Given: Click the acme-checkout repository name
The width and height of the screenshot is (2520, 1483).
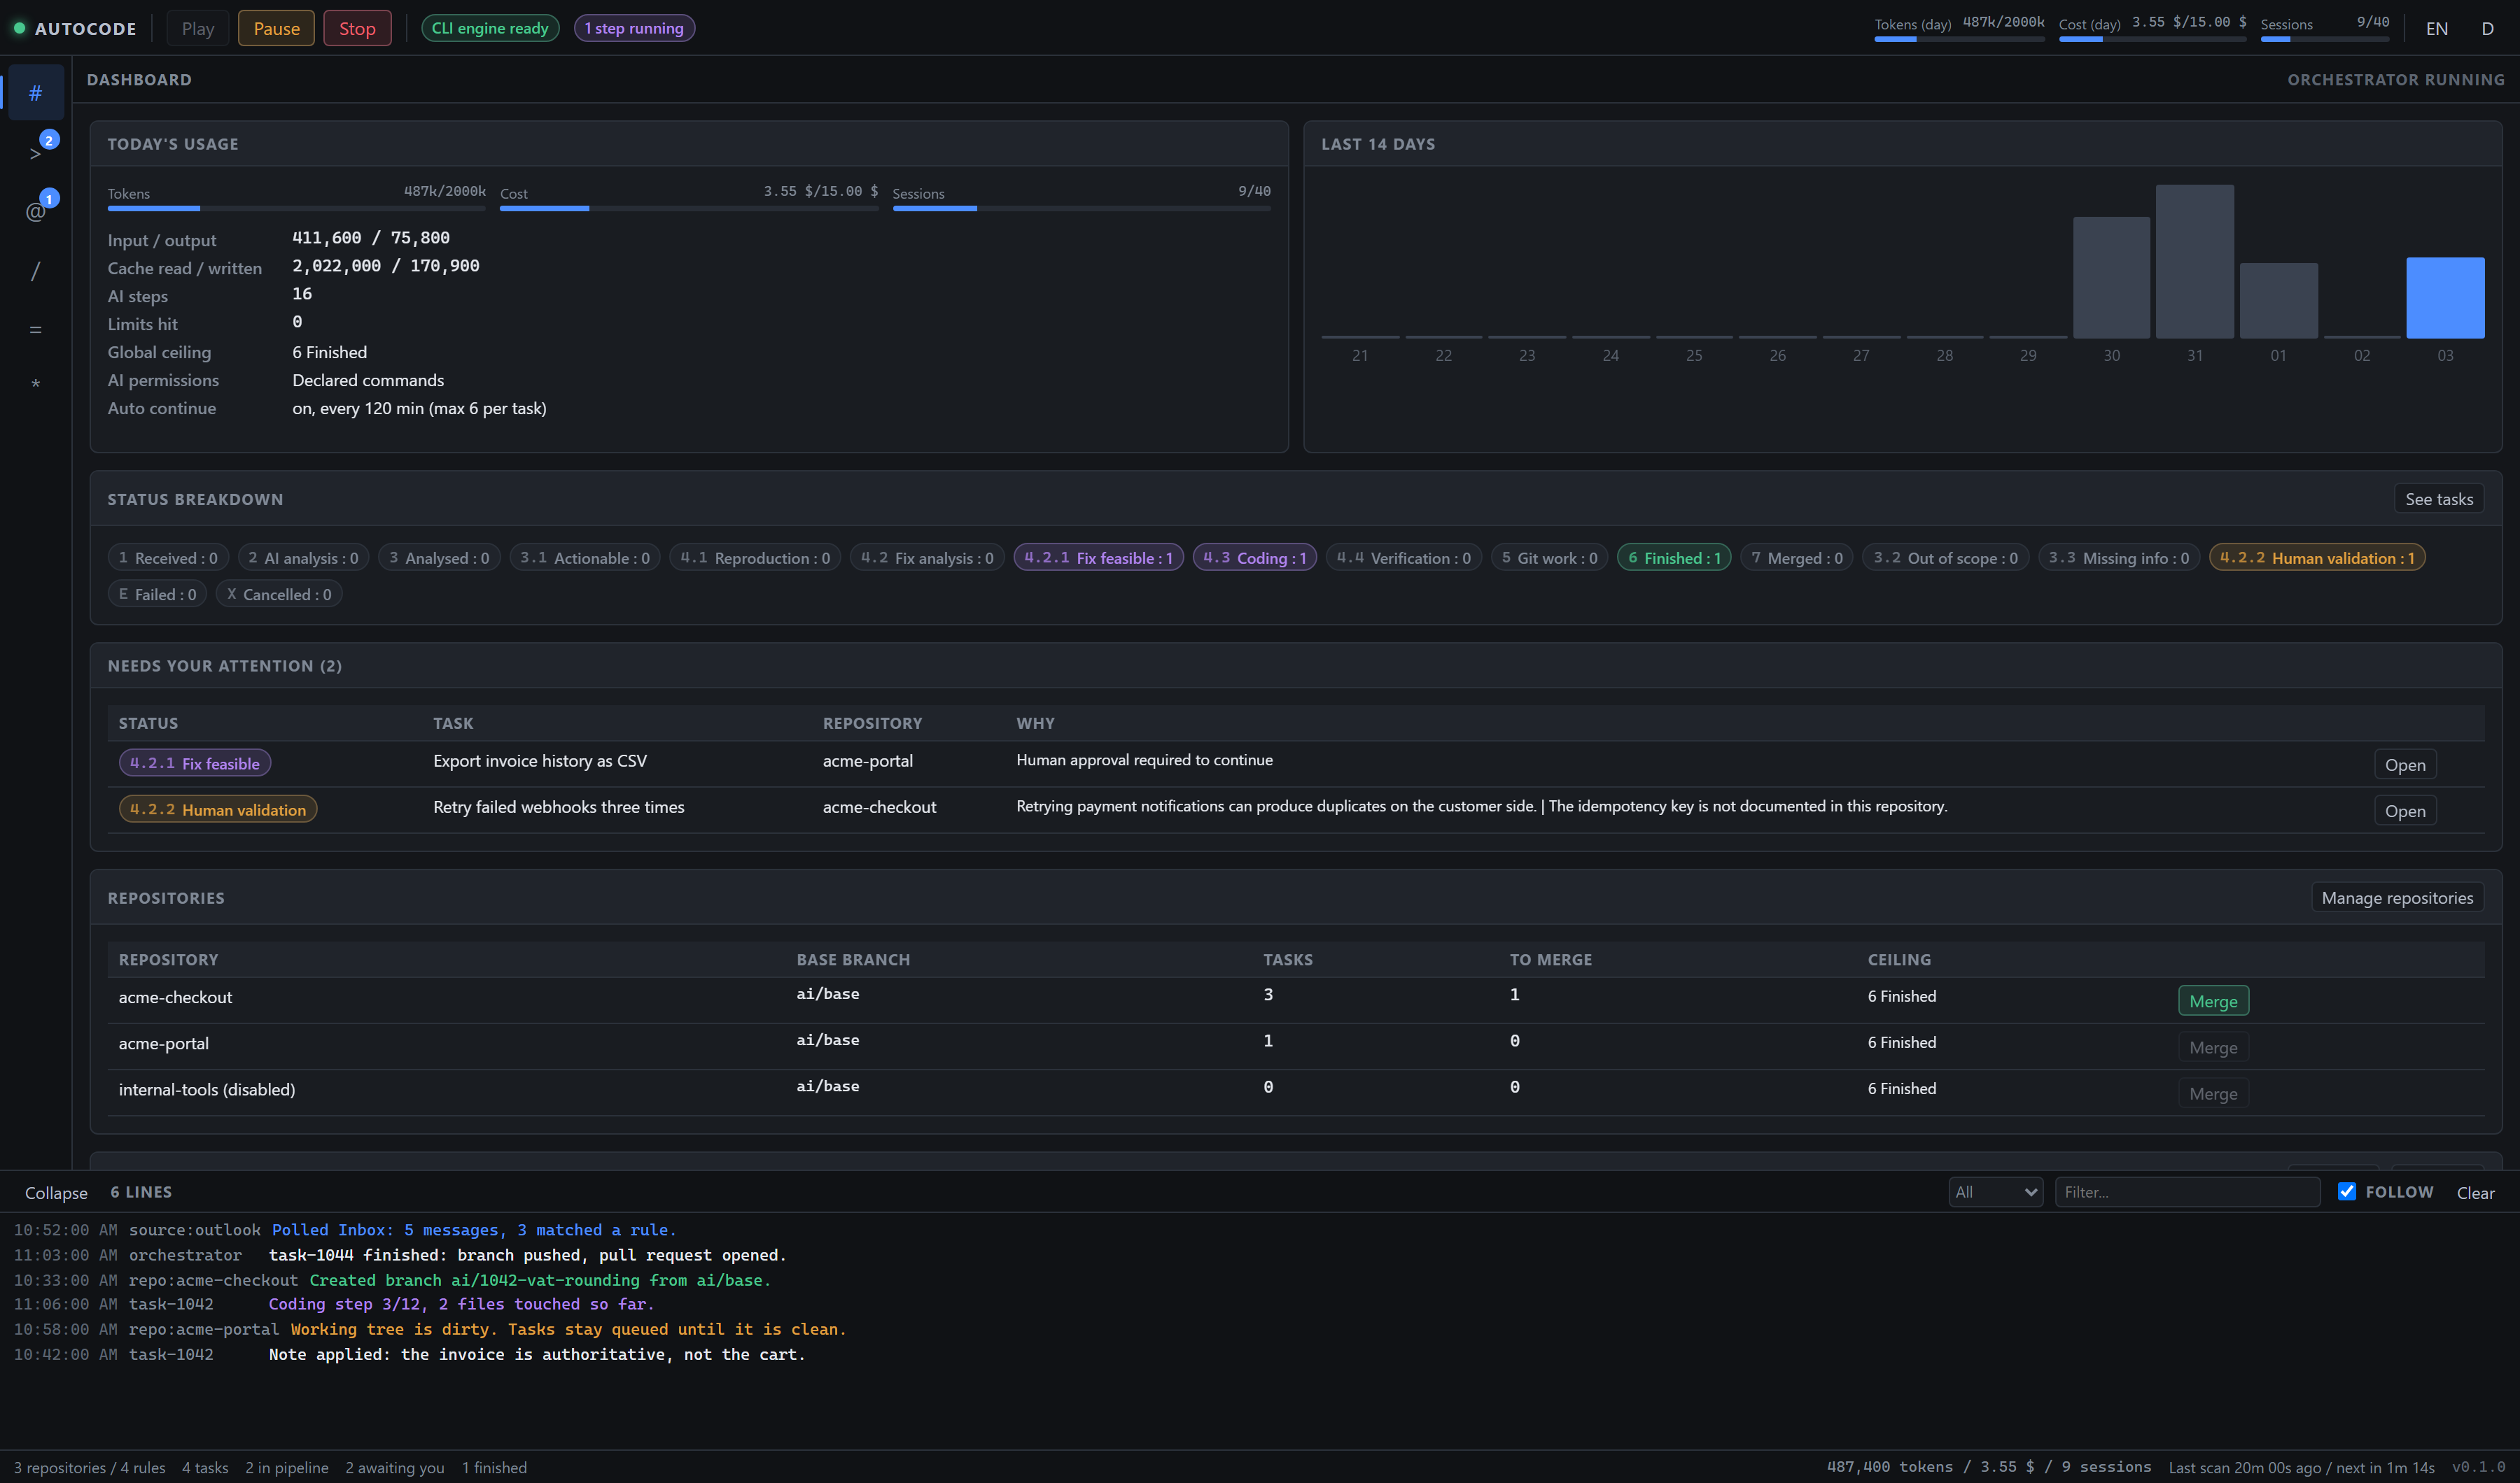Looking at the screenshot, I should point(175,998).
